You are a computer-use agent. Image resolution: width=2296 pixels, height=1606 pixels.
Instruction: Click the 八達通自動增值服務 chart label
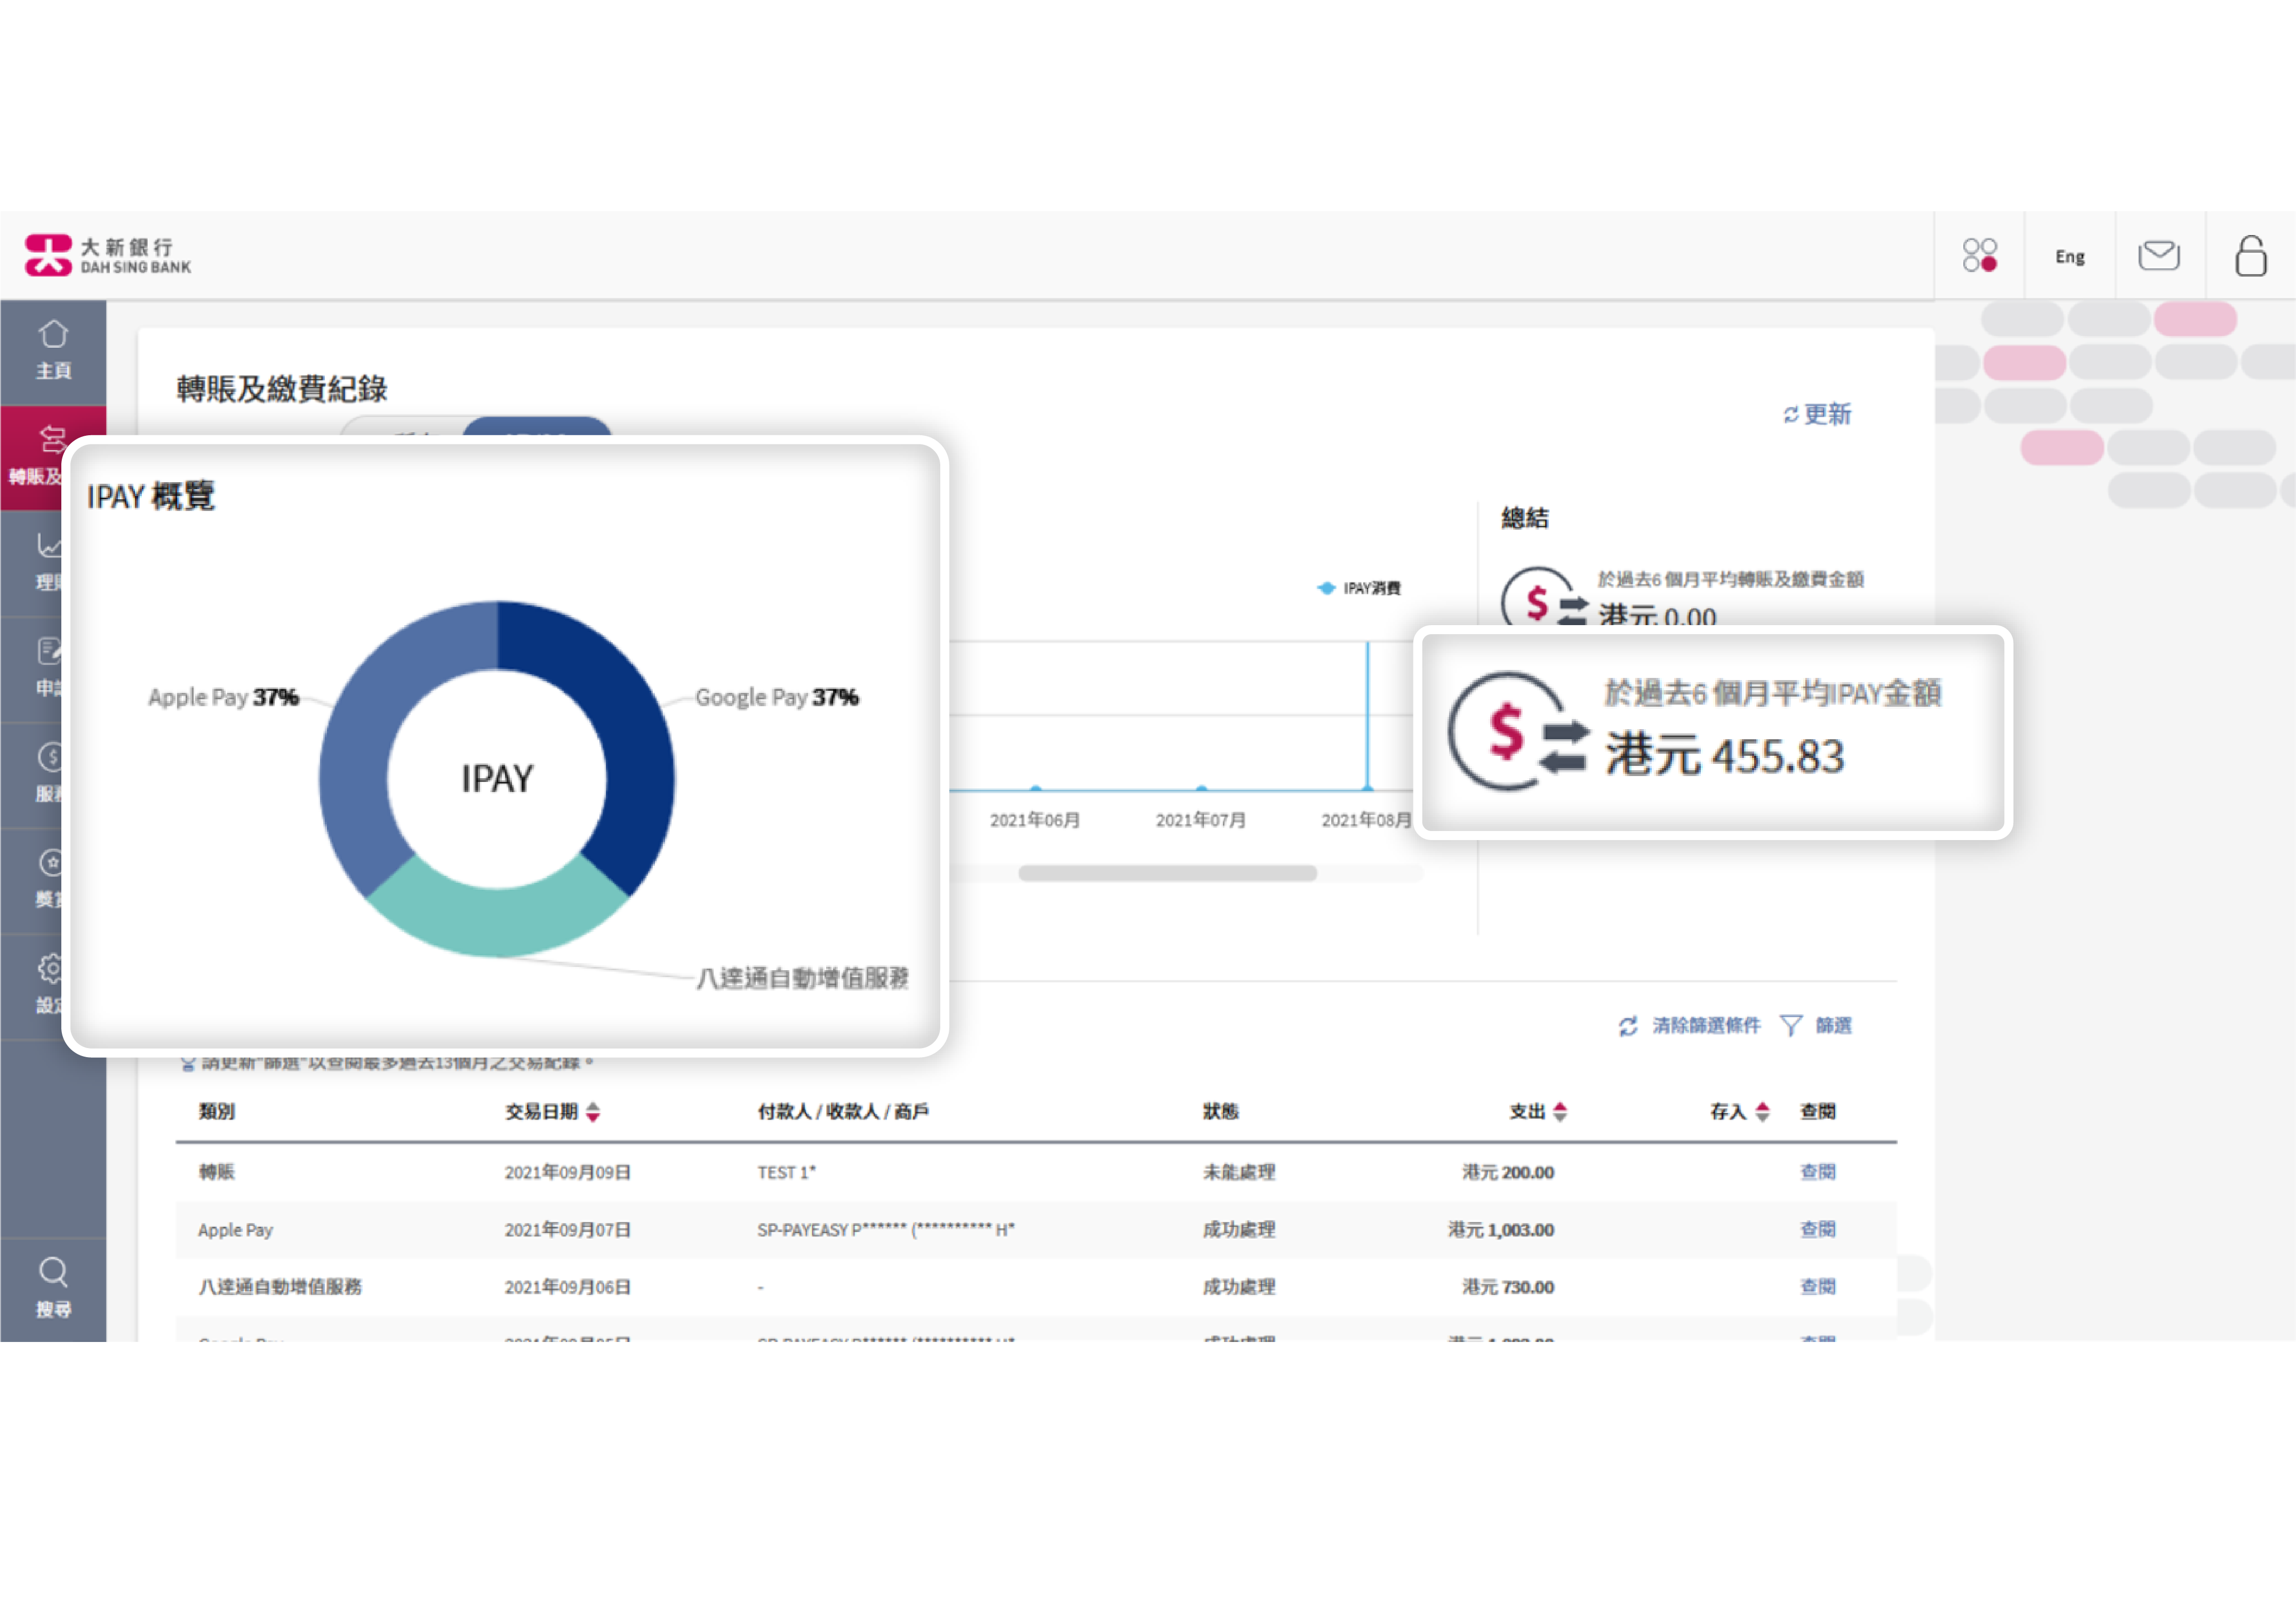point(802,977)
